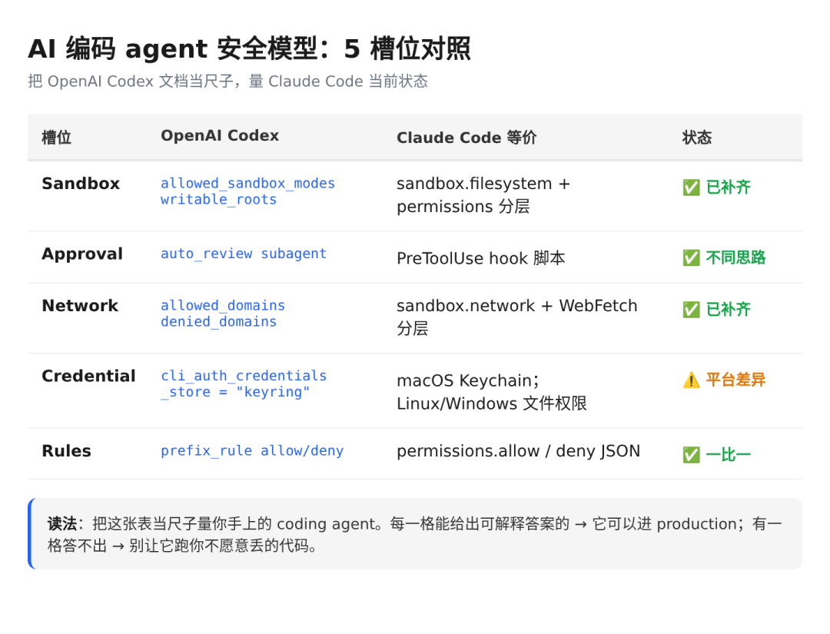Viewport: 830px width, 634px height.
Task: Select the Rules row label
Action: 67,451
